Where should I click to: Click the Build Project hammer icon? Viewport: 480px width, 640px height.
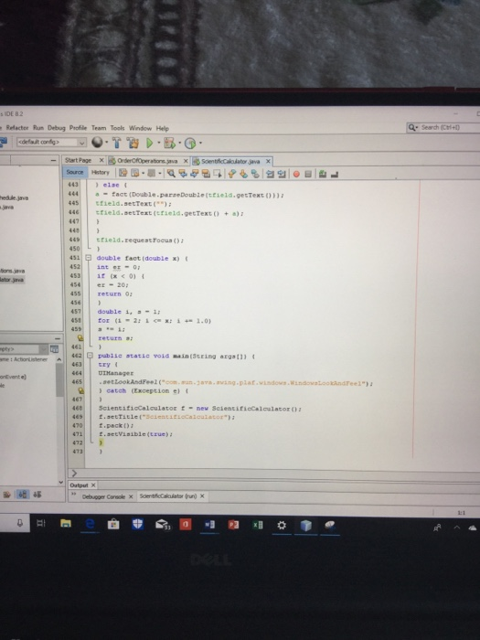117,143
